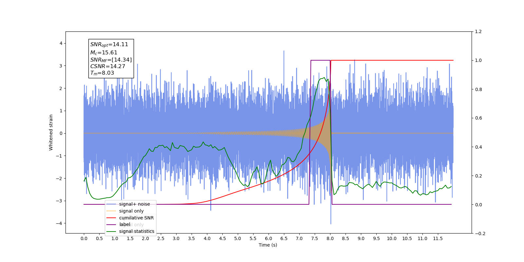Click the 0.0 tick on time axis
The image size is (524, 262).
(x=84, y=238)
